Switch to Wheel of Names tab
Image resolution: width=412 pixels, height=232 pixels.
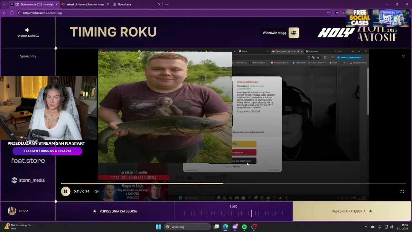[x=85, y=5]
